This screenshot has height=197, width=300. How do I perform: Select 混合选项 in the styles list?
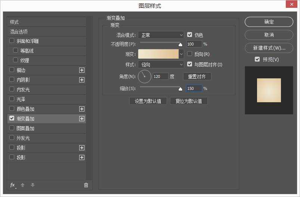click(x=19, y=32)
